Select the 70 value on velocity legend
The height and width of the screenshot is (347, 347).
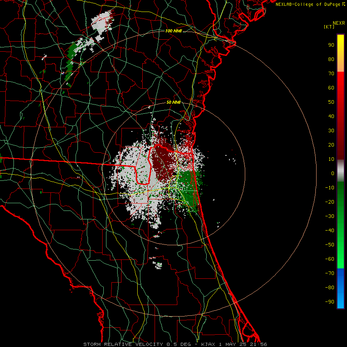tap(331, 74)
